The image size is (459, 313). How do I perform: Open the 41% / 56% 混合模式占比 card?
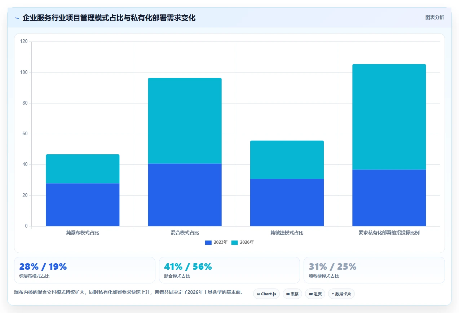point(229,270)
